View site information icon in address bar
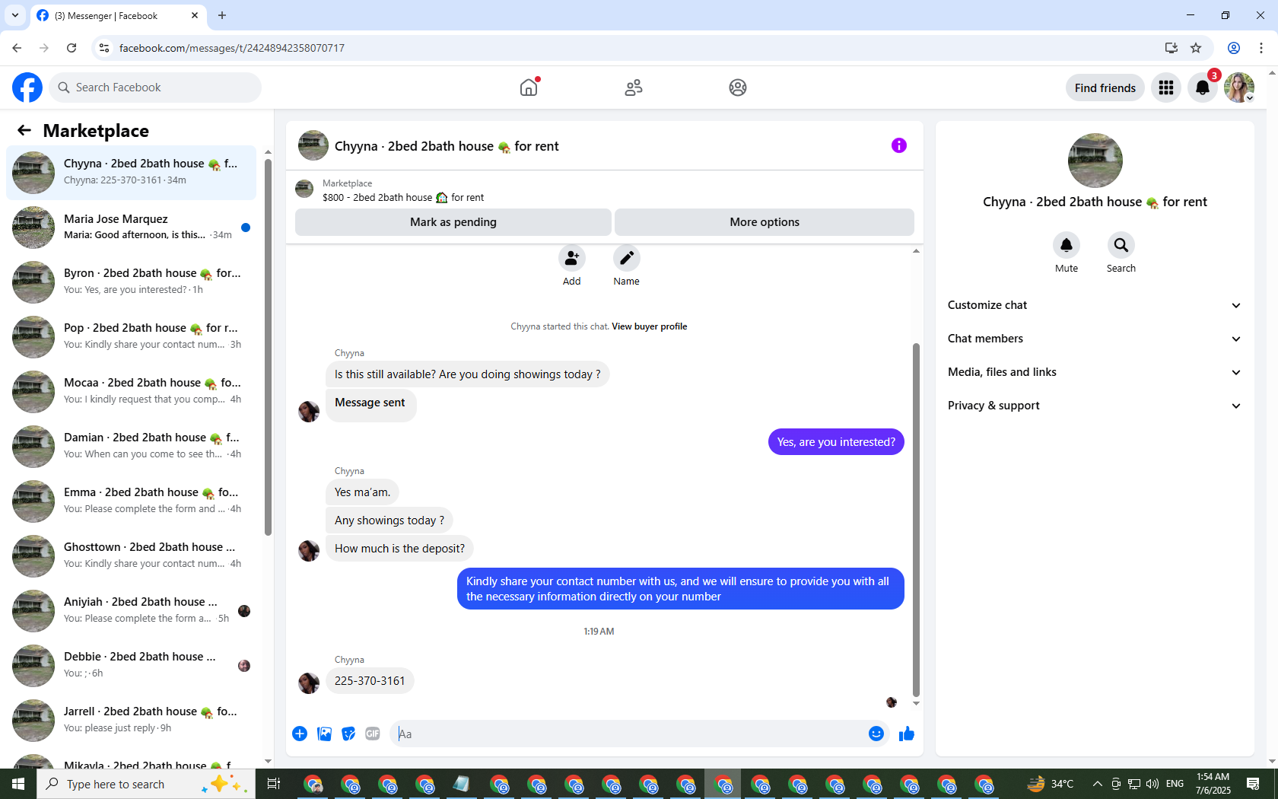The height and width of the screenshot is (799, 1278). tap(104, 48)
